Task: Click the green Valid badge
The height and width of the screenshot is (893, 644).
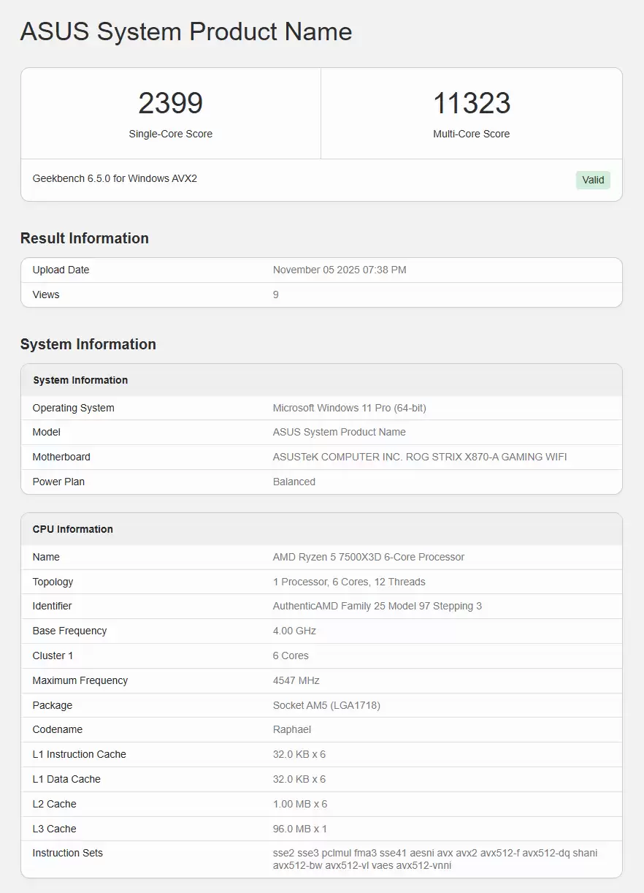Action: (x=592, y=180)
